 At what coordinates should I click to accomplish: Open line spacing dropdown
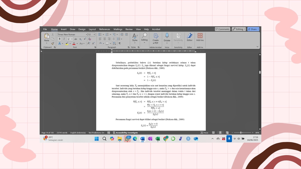(x=119, y=39)
